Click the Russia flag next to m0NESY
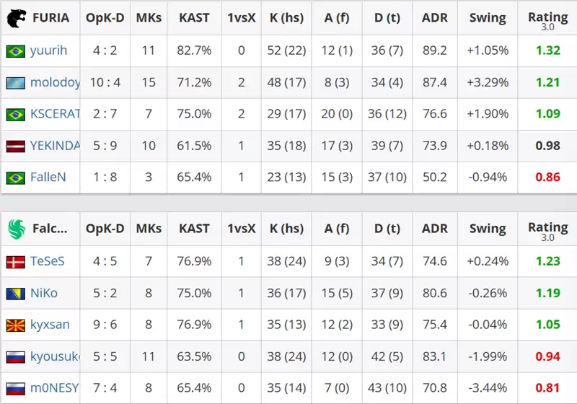 point(15,388)
